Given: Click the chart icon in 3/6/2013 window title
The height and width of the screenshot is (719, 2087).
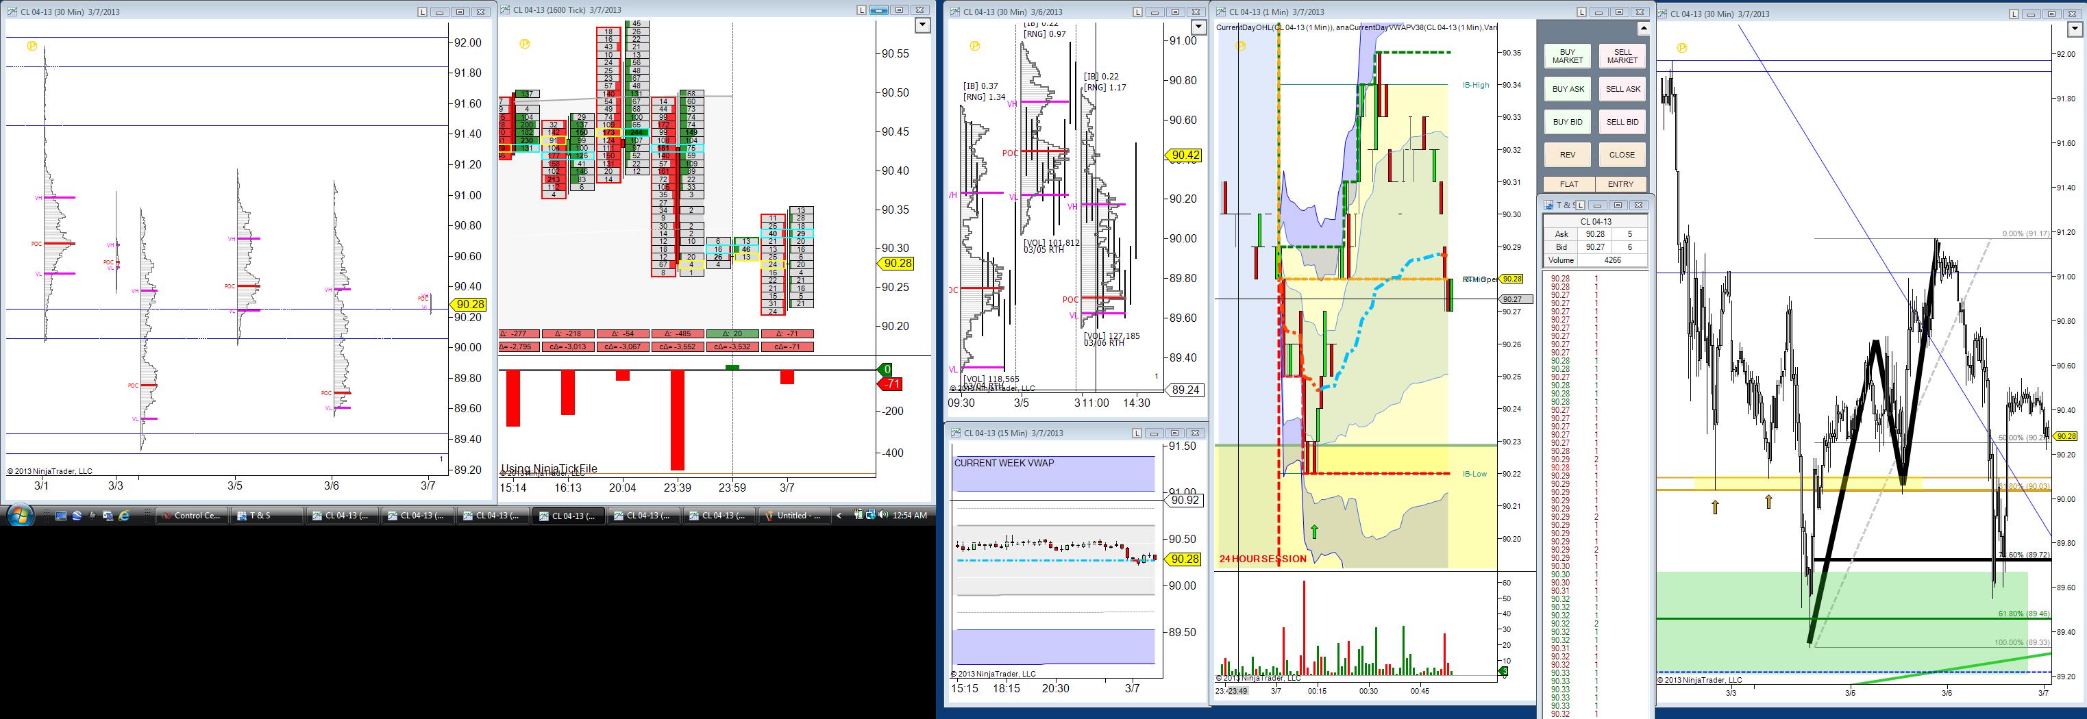Looking at the screenshot, I should [x=955, y=12].
